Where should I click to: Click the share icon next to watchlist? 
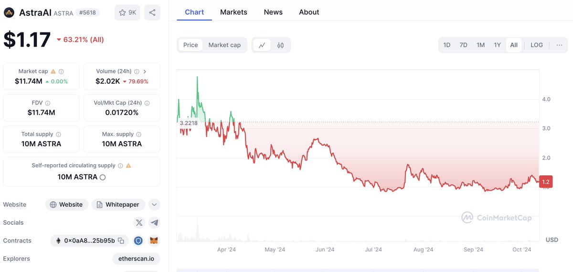pos(152,12)
